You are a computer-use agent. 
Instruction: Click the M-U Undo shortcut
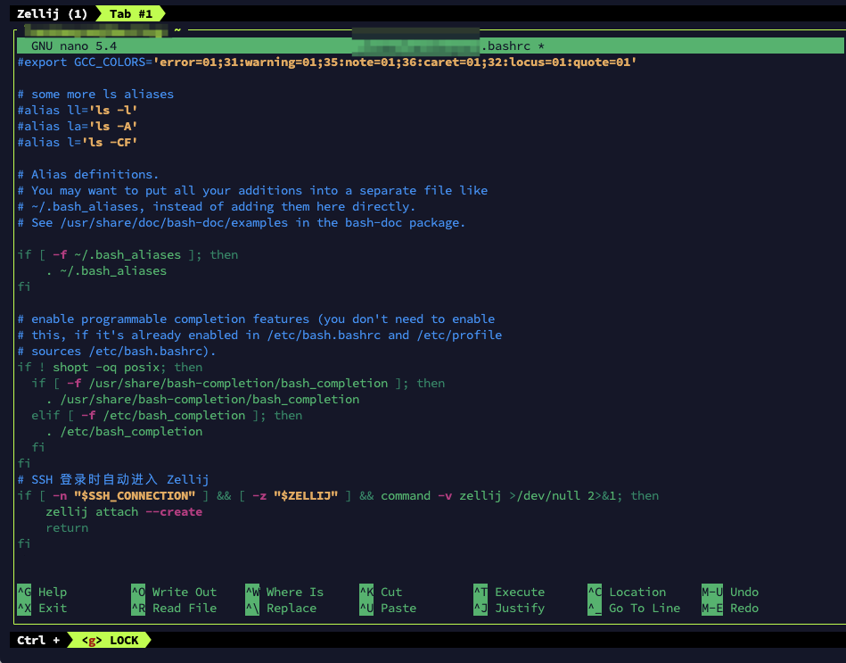(x=730, y=592)
